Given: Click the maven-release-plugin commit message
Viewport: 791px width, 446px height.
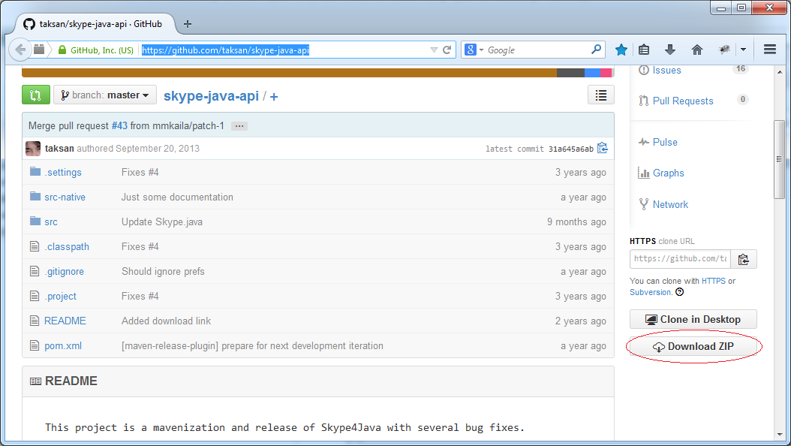Looking at the screenshot, I should pos(252,345).
